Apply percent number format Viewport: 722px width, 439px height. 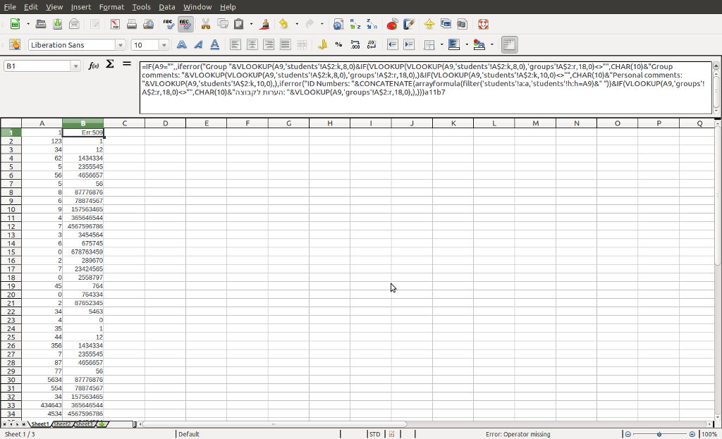tap(338, 45)
